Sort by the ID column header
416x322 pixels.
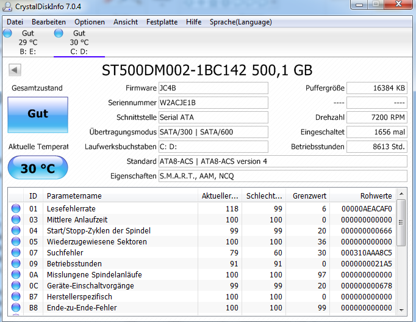click(33, 196)
